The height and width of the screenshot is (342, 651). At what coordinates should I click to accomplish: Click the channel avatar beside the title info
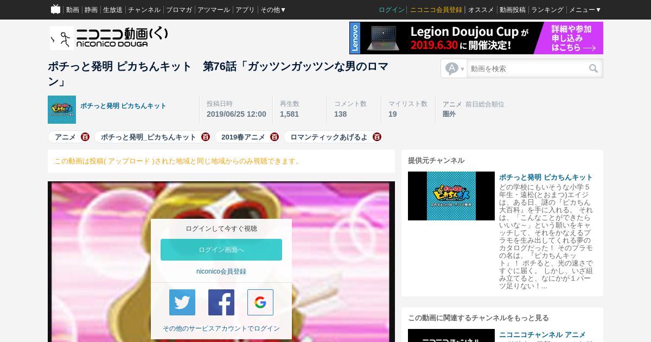point(62,110)
